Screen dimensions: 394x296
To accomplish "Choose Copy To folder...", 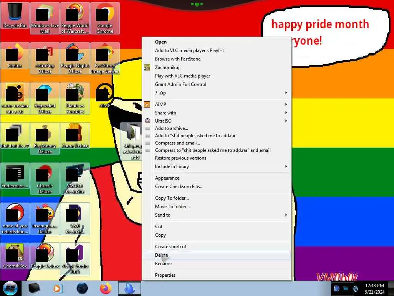I will tap(217, 198).
